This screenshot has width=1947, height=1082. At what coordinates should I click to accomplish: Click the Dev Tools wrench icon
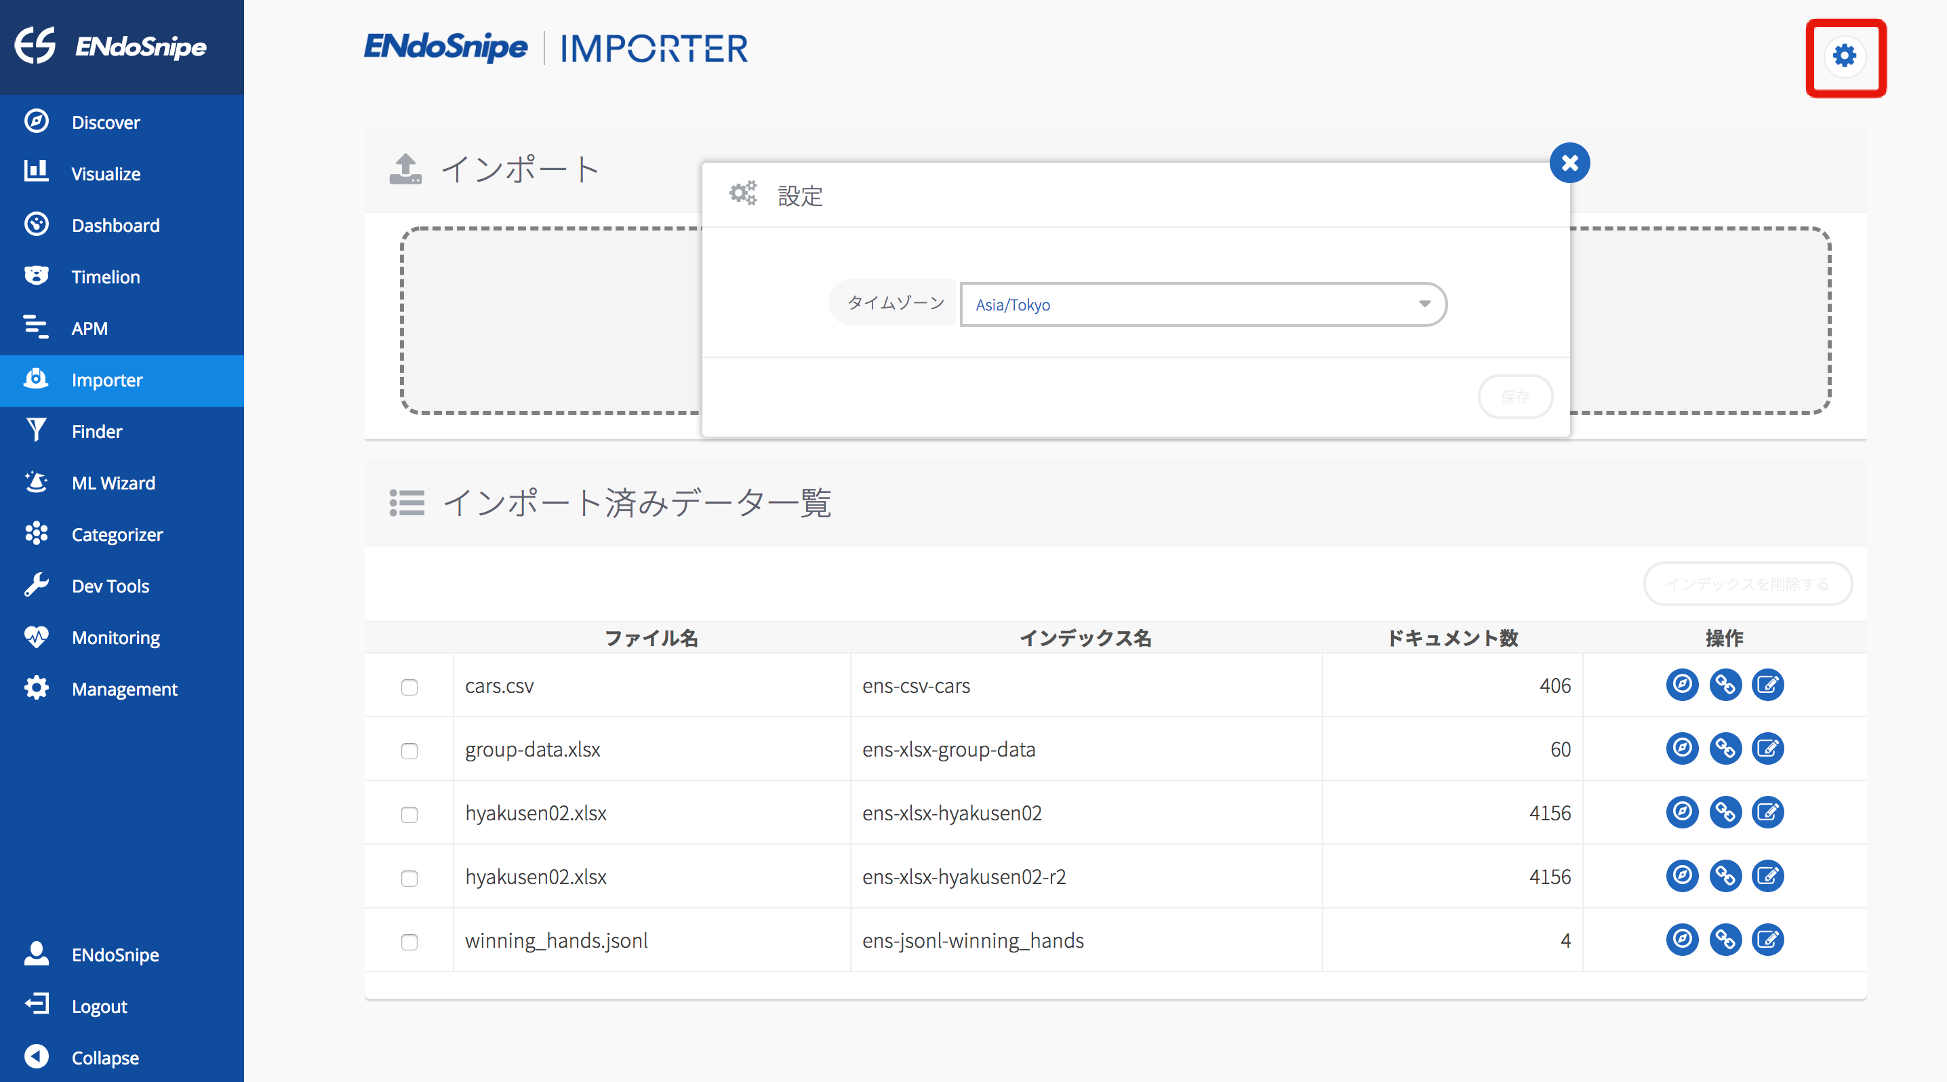(37, 585)
